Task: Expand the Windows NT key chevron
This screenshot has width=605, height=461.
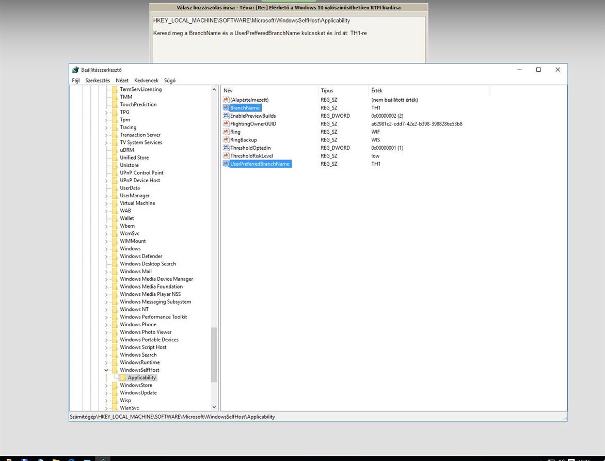Action: coord(106,309)
